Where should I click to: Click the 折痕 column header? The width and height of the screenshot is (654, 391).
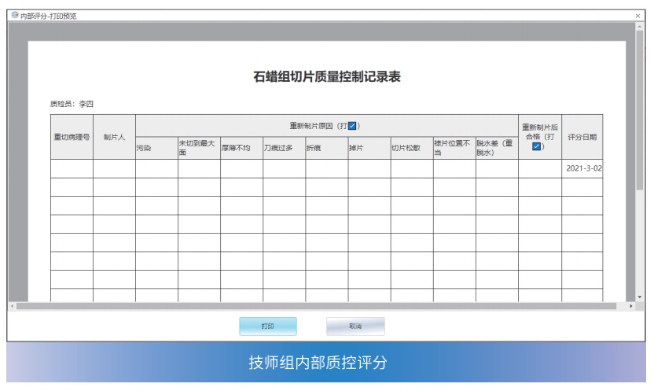click(x=327, y=148)
